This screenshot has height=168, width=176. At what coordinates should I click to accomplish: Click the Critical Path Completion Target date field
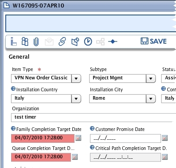[125, 157]
